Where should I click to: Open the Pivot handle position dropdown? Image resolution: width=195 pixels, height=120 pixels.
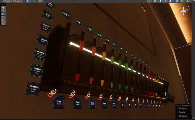7,1
